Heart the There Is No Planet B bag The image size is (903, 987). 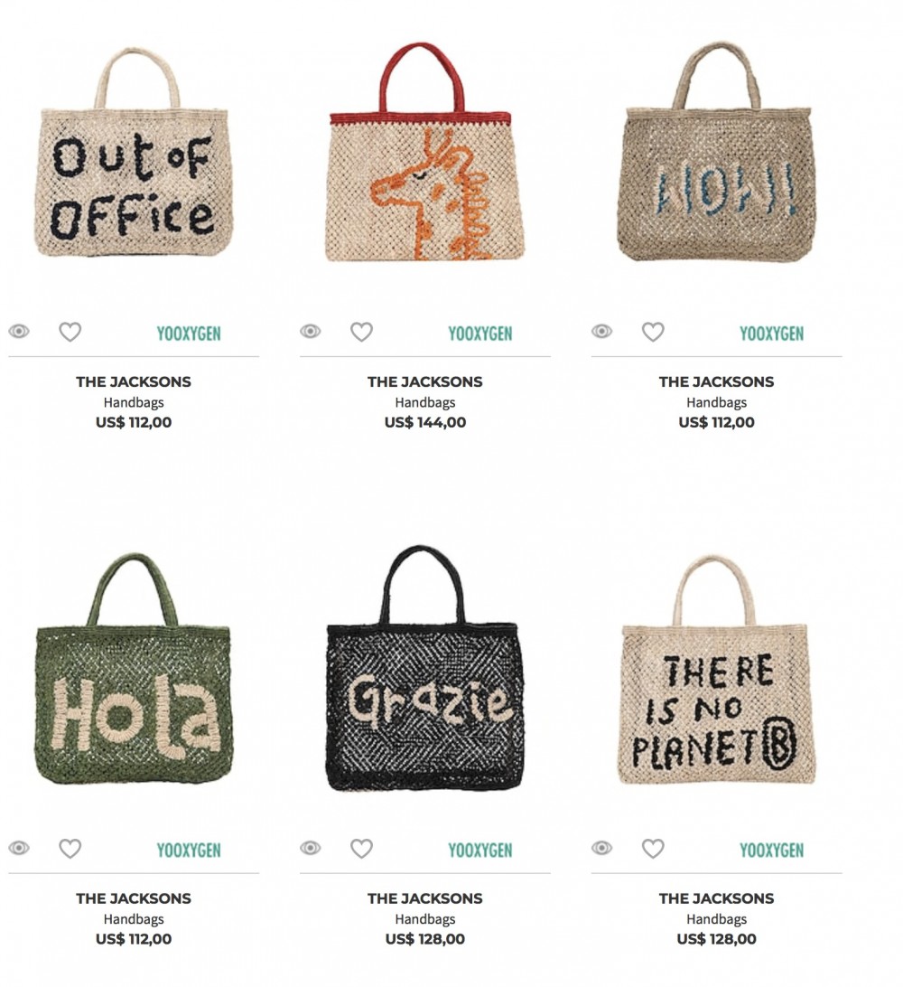653,849
